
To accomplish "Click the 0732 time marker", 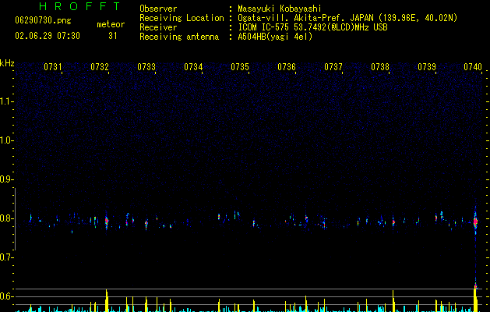I will (x=100, y=67).
